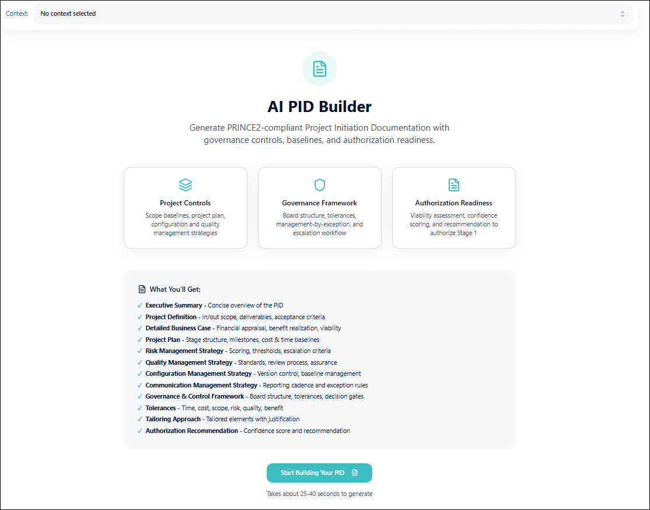
Task: Click the checkmark next to Governance & Control Framework
Action: pyautogui.click(x=139, y=397)
